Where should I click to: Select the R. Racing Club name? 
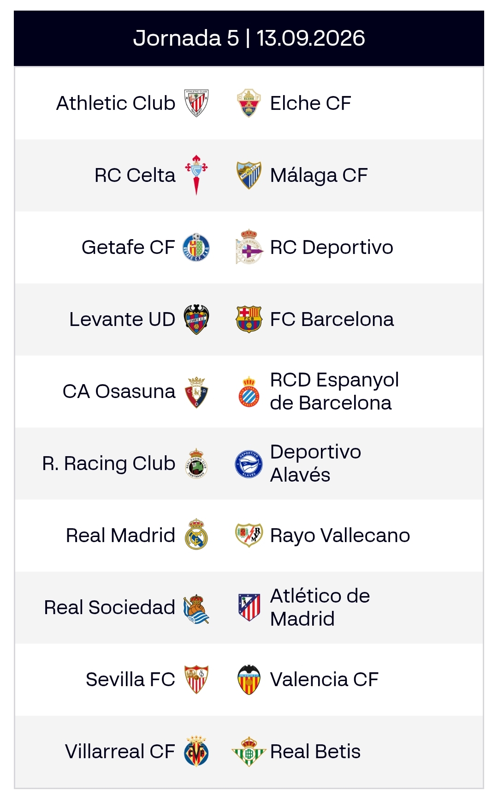point(109,464)
